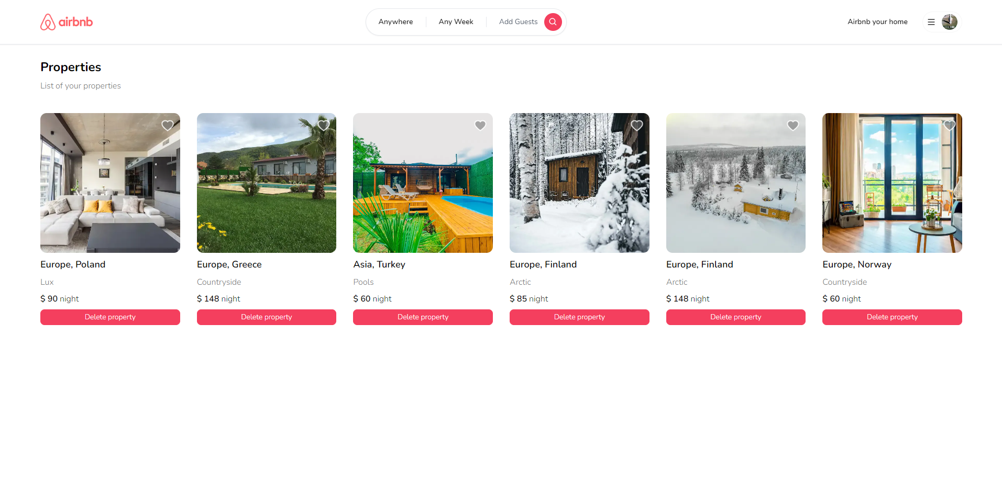Click heart icon on Europe, Norway listing
This screenshot has height=502, width=1002.
(x=949, y=126)
